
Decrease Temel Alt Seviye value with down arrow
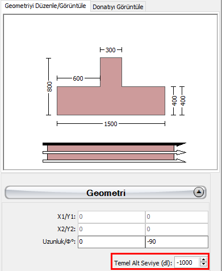click(203, 264)
